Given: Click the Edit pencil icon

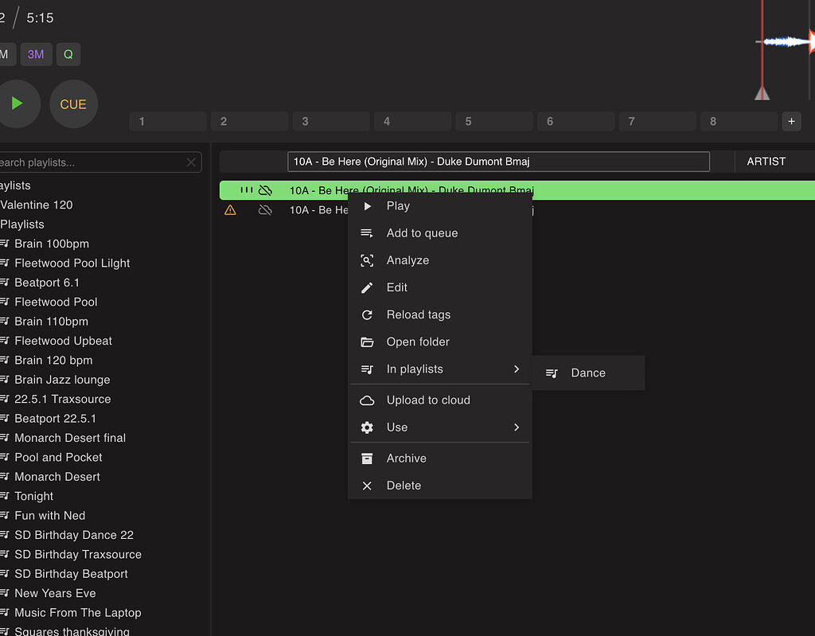Looking at the screenshot, I should [x=367, y=287].
